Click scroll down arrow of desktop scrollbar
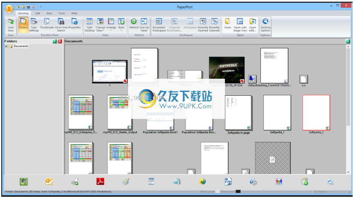This screenshot has height=198, width=353. (348, 172)
